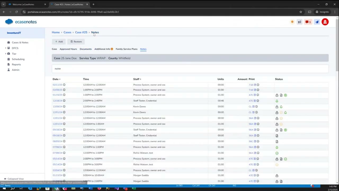Viewport: 339px width, 191px height.
Task: Click the Restore button
Action: tap(76, 42)
